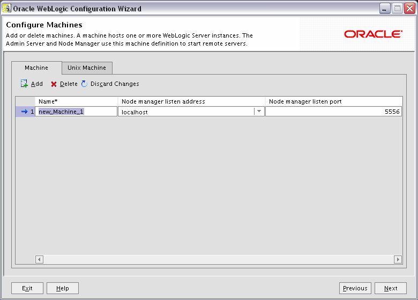Click the red Delete X icon
The width and height of the screenshot is (418, 300).
click(54, 84)
